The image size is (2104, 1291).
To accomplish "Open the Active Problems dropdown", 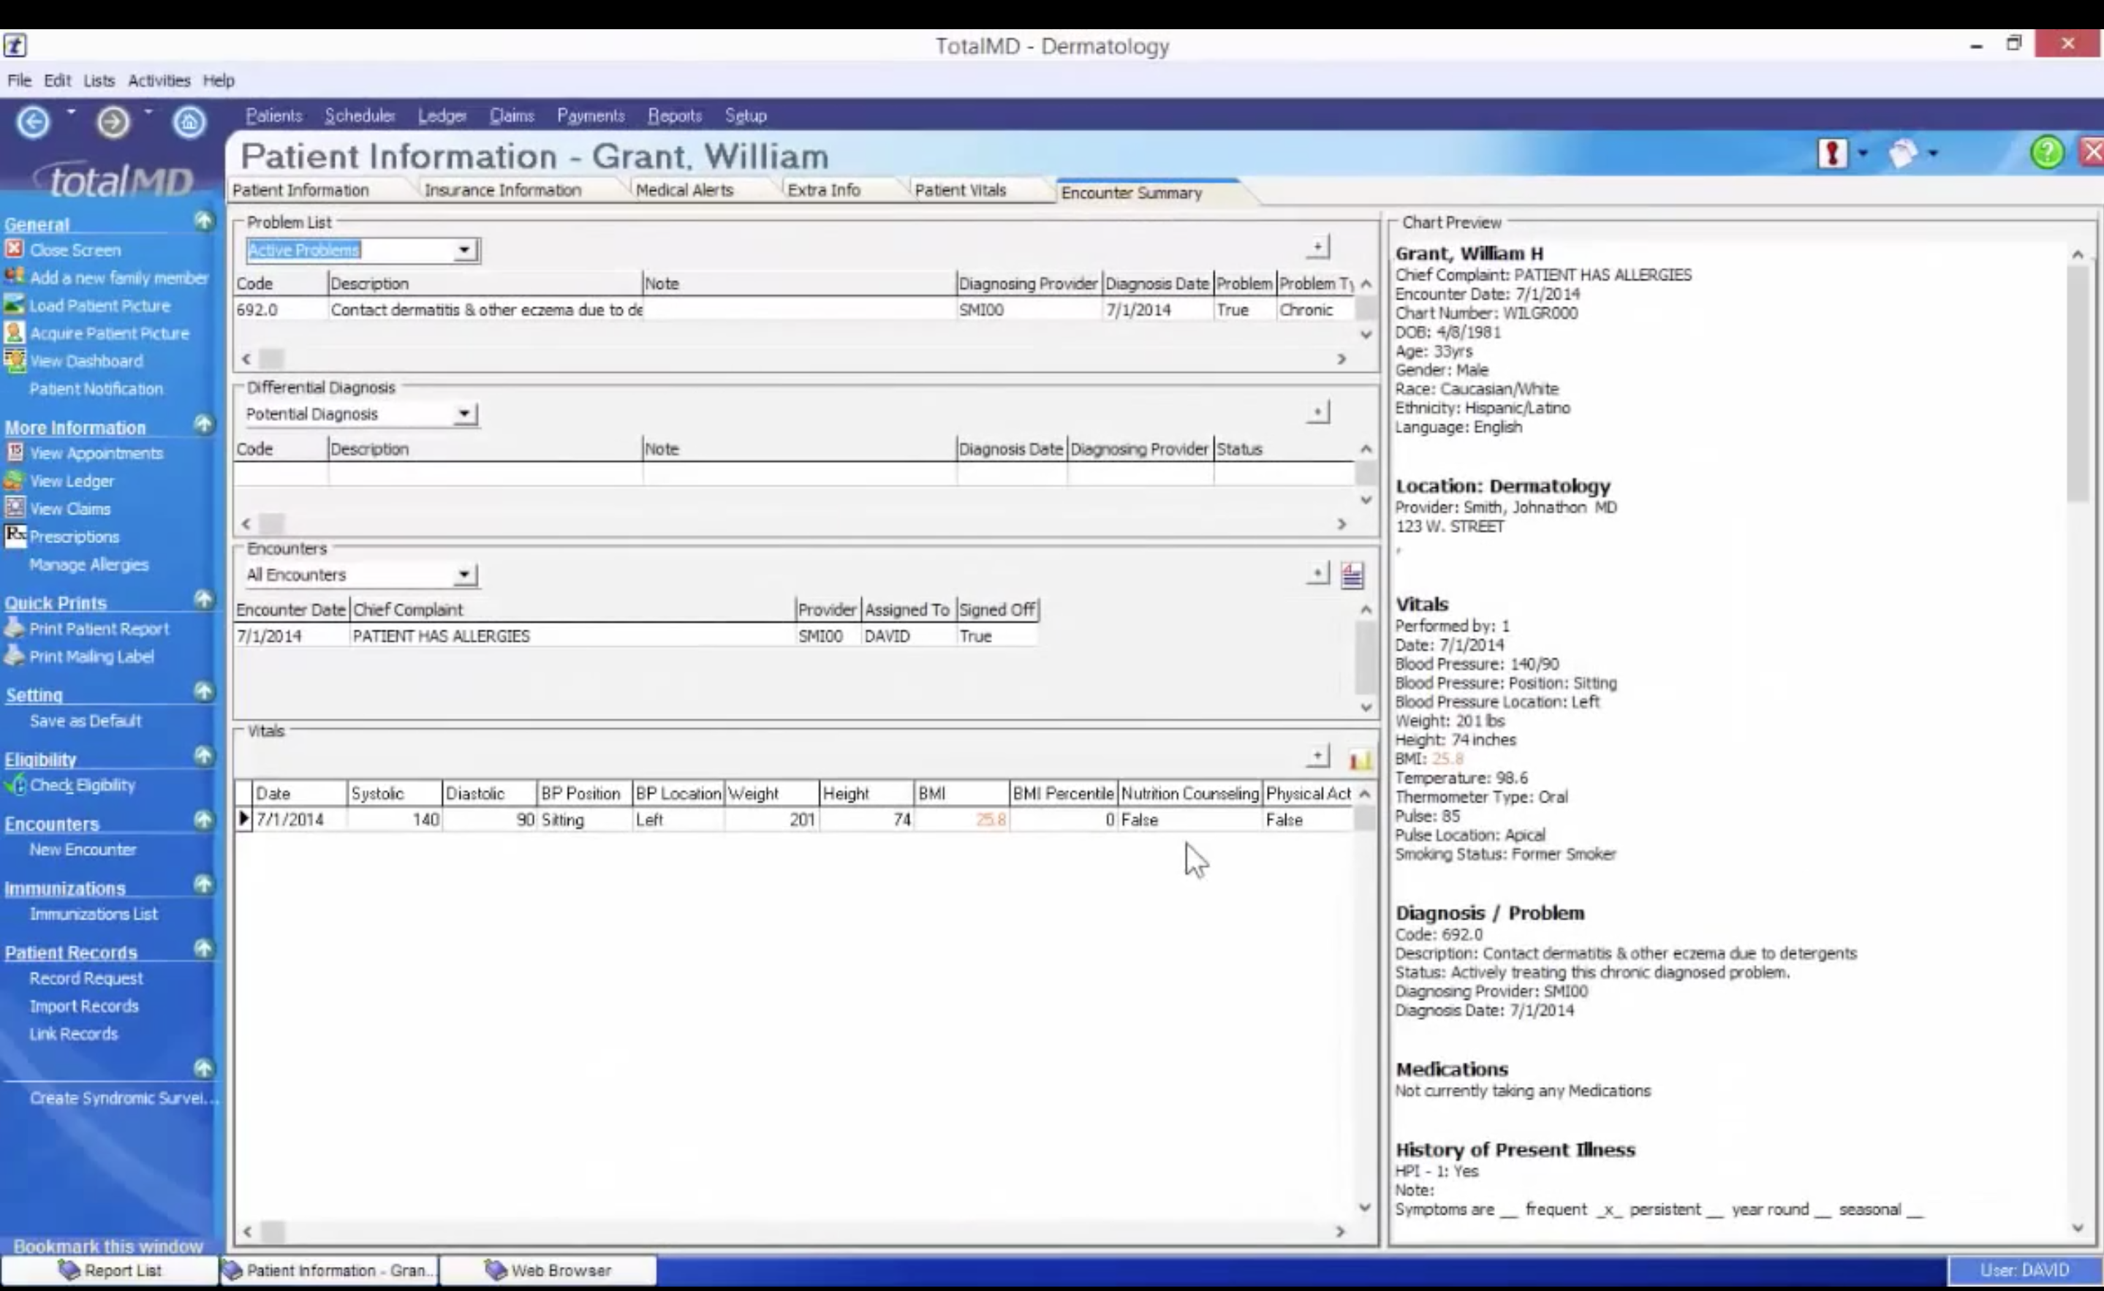I will 463,249.
